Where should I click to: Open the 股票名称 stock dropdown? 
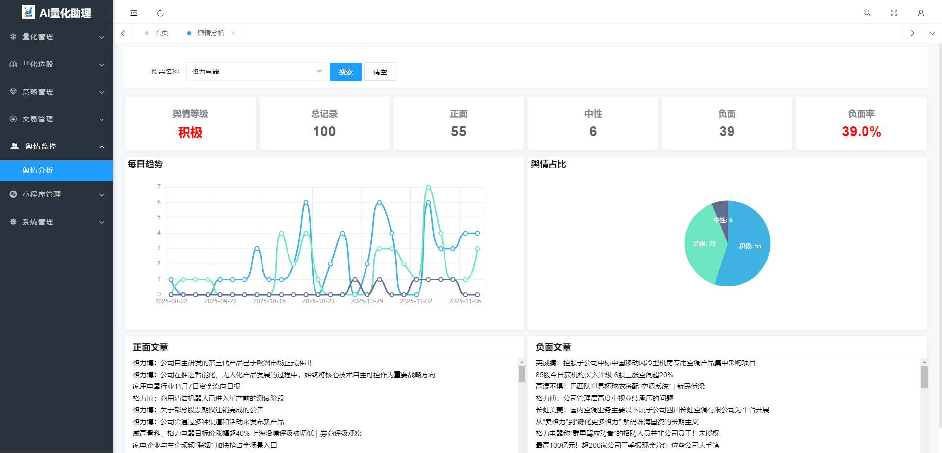click(x=256, y=72)
